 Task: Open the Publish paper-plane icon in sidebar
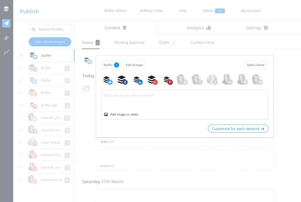coord(6,23)
